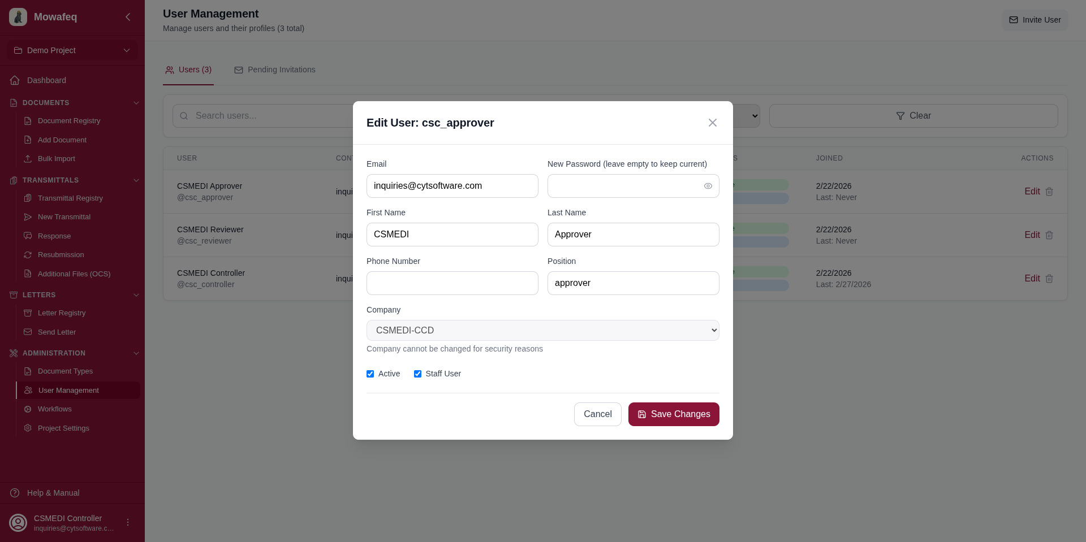1086x542 pixels.
Task: Open the Company dropdown showing CSMEDI-CCD
Action: pos(542,330)
